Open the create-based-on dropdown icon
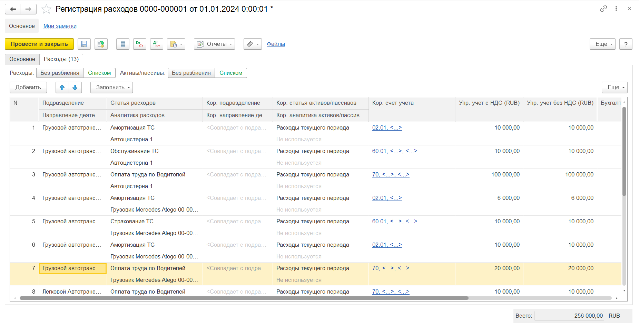 click(x=176, y=44)
